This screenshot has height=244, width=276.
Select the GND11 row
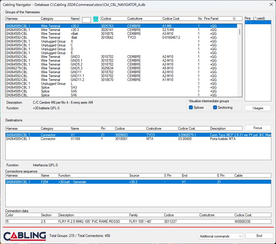pos(121,72)
